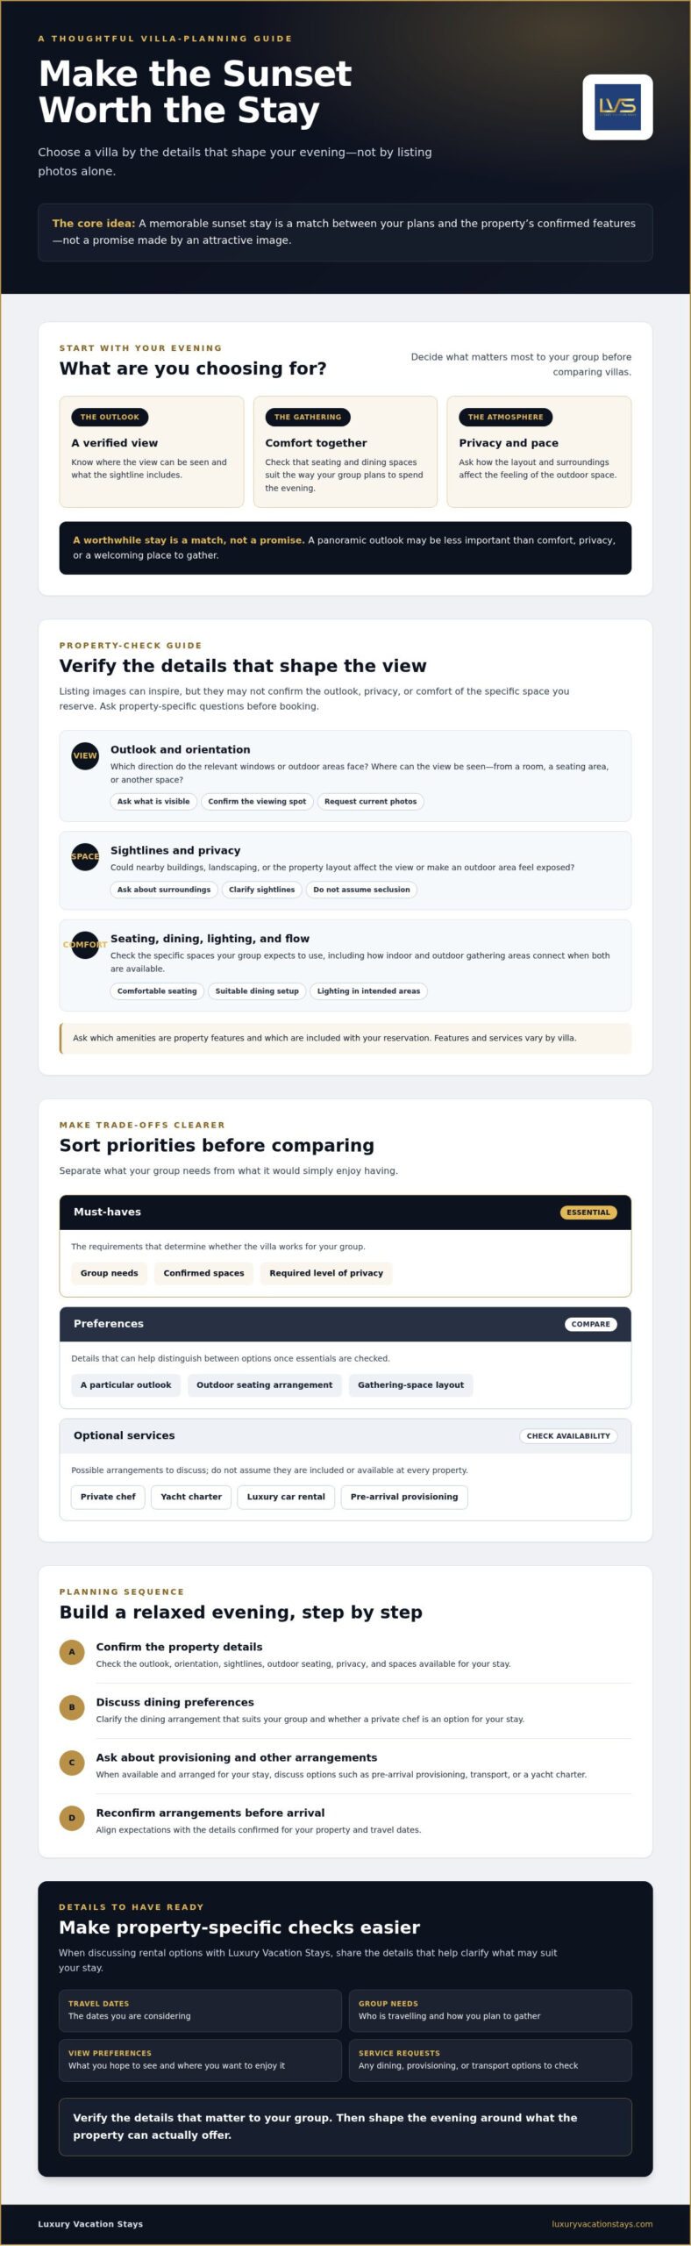Click step A circle badge
The image size is (691, 2246).
[x=72, y=1652]
